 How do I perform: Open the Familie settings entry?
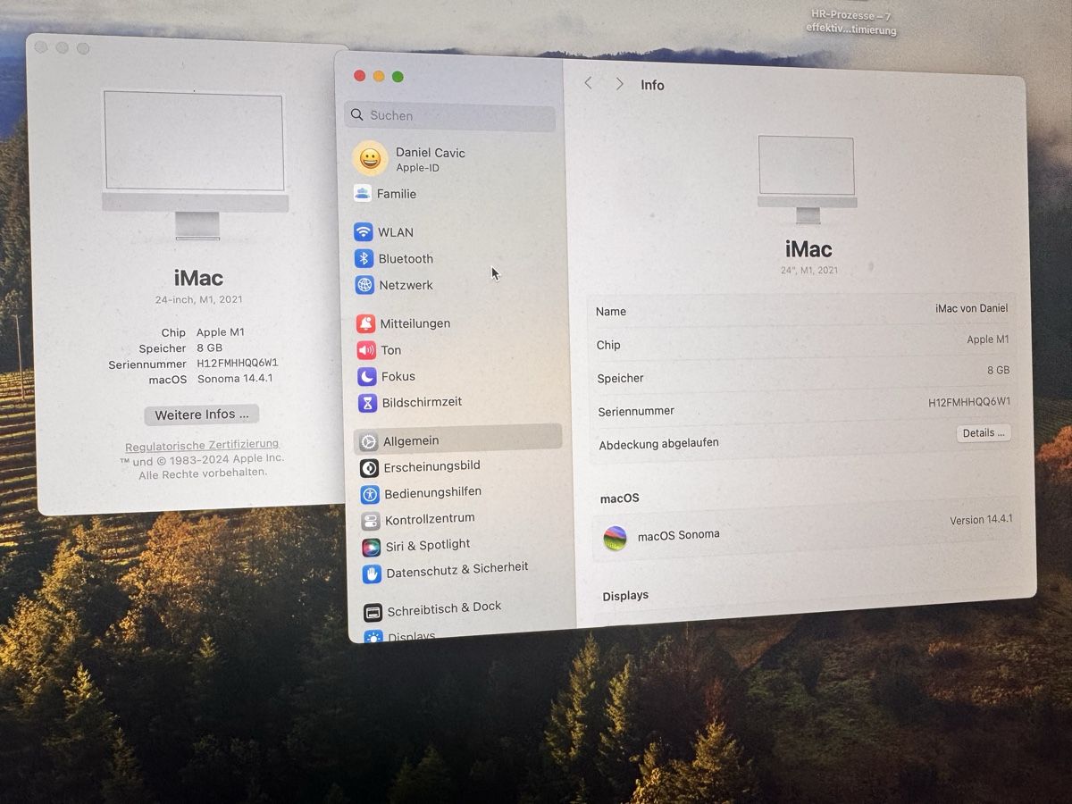[x=396, y=194]
